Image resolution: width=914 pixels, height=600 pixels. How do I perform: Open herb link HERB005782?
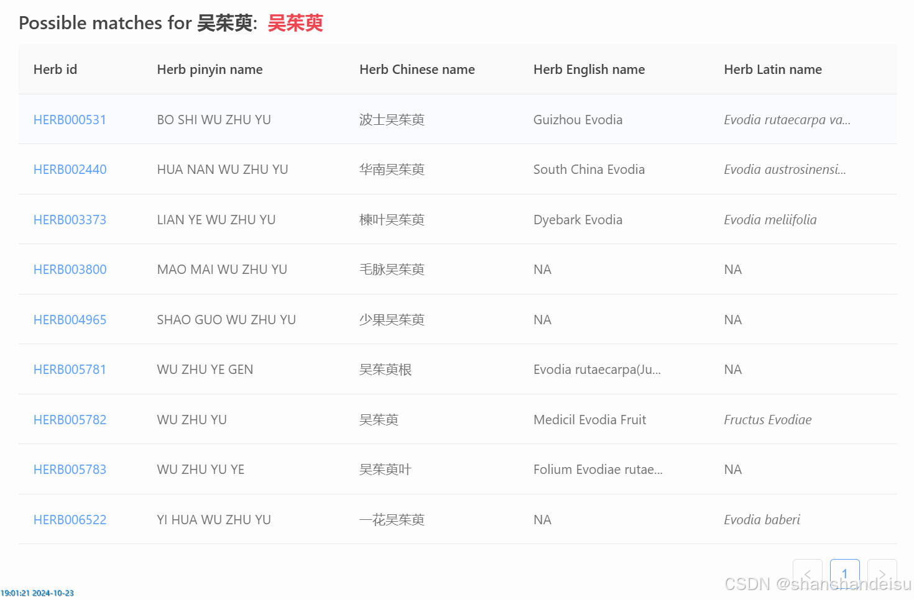(70, 420)
